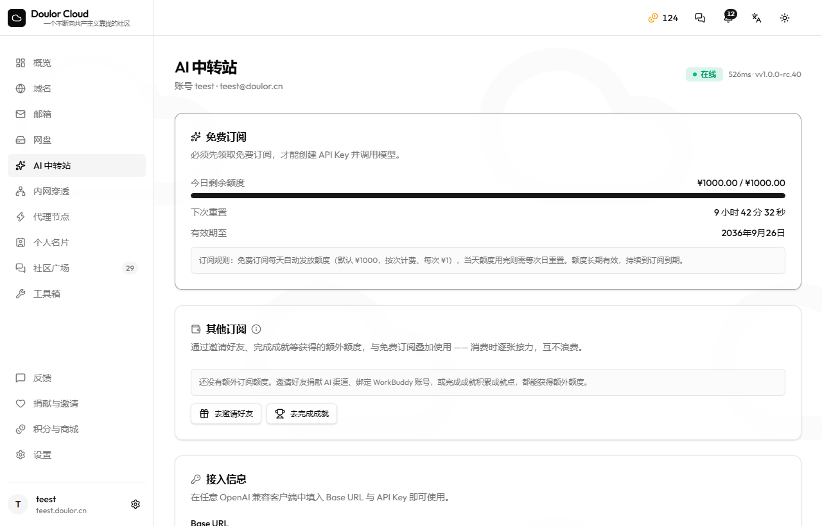The width and height of the screenshot is (822, 526).
Task: Click the 内网穿透 network icon
Action: 21,191
